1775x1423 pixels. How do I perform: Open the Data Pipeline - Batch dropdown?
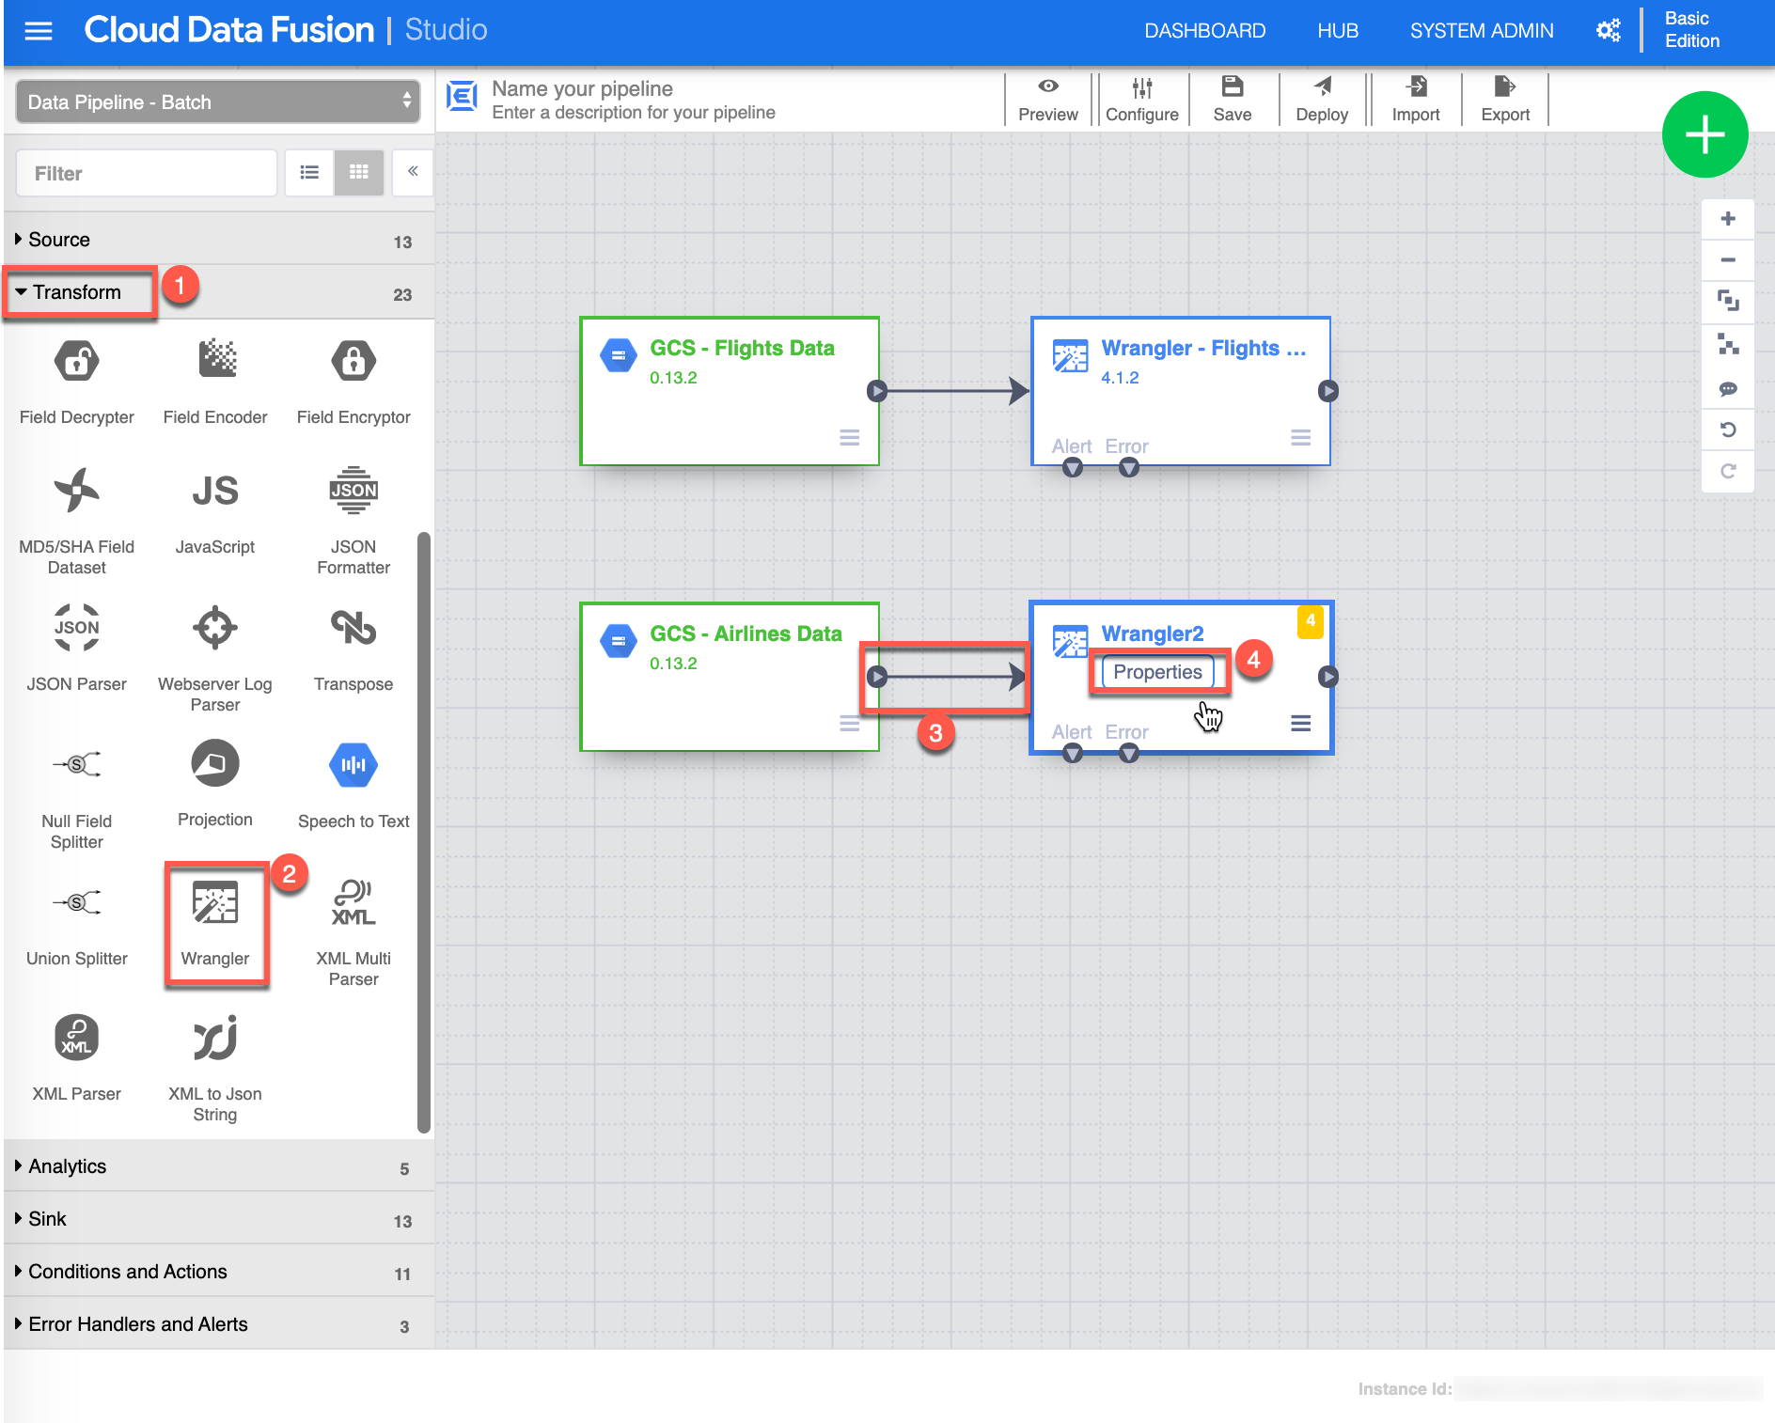218,102
